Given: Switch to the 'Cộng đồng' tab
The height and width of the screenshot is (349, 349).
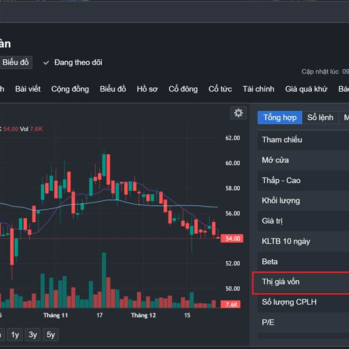Looking at the screenshot, I should 70,89.
